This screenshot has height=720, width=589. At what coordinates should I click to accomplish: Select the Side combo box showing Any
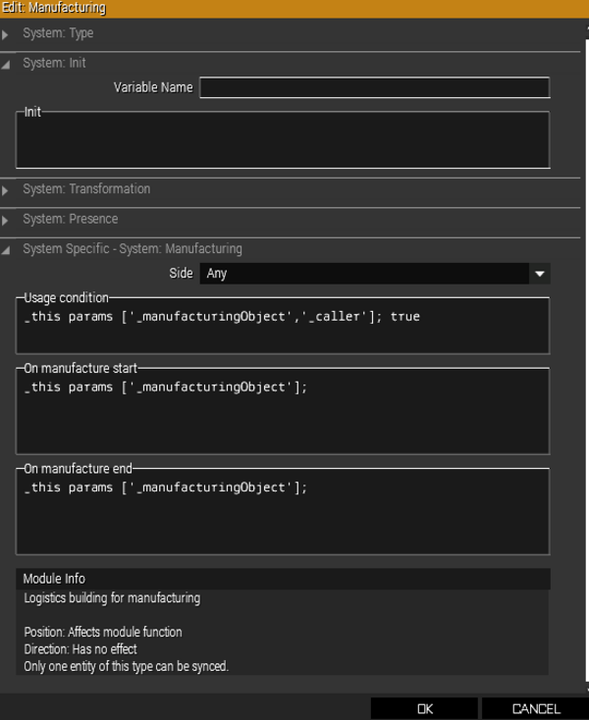[x=375, y=274]
